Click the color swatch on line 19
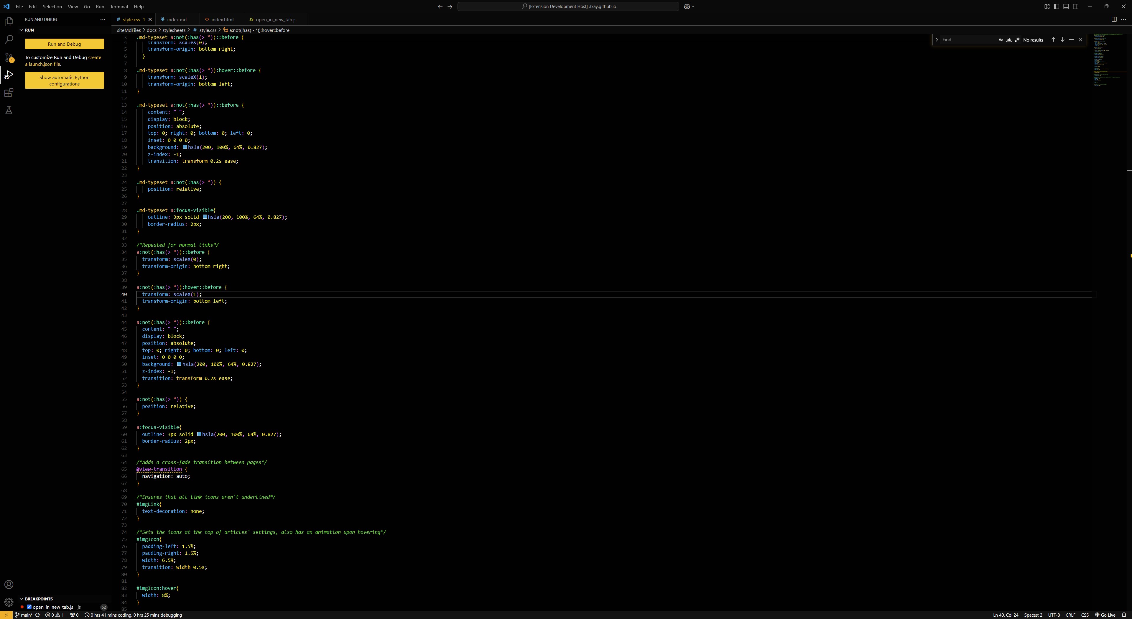Viewport: 1132px width, 619px height. pos(185,147)
